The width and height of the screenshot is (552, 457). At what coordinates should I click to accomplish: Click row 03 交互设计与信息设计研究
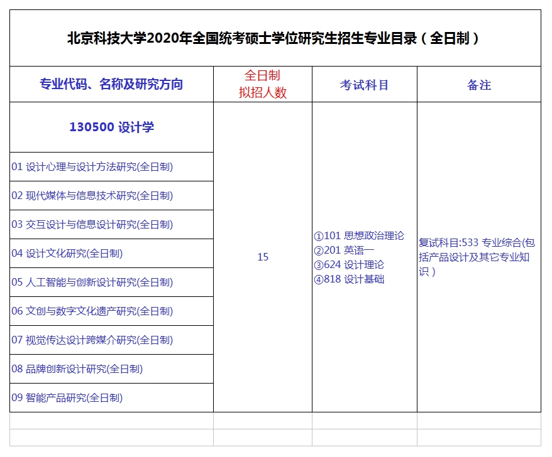click(92, 225)
